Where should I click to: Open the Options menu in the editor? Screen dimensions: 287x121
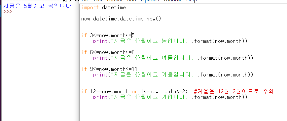[150, 1]
